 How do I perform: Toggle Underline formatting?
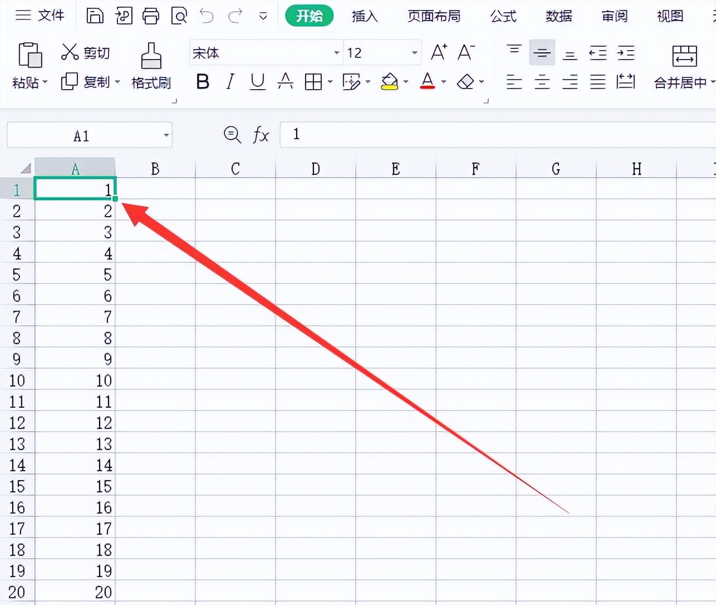257,82
